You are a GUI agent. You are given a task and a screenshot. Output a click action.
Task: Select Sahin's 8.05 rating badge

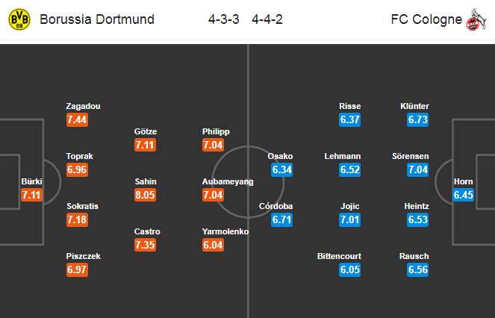click(146, 195)
